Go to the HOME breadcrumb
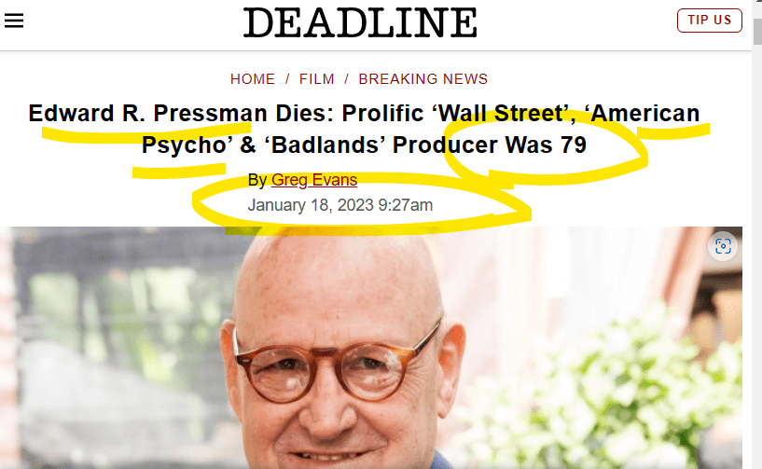The width and height of the screenshot is (762, 469). click(x=253, y=79)
